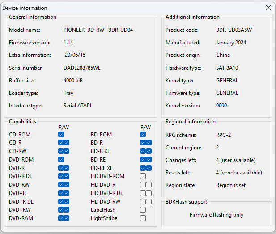Screen dimensions: 276x234
Task: Toggle the BD-RE XL write checkbox
Action: click(149, 168)
